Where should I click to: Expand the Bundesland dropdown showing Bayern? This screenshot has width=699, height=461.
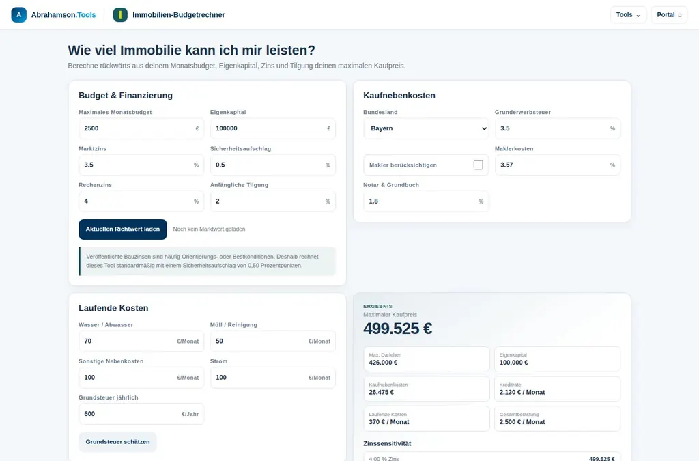click(x=426, y=128)
